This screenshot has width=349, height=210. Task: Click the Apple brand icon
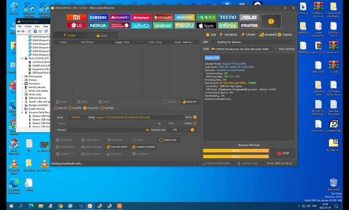(206, 25)
